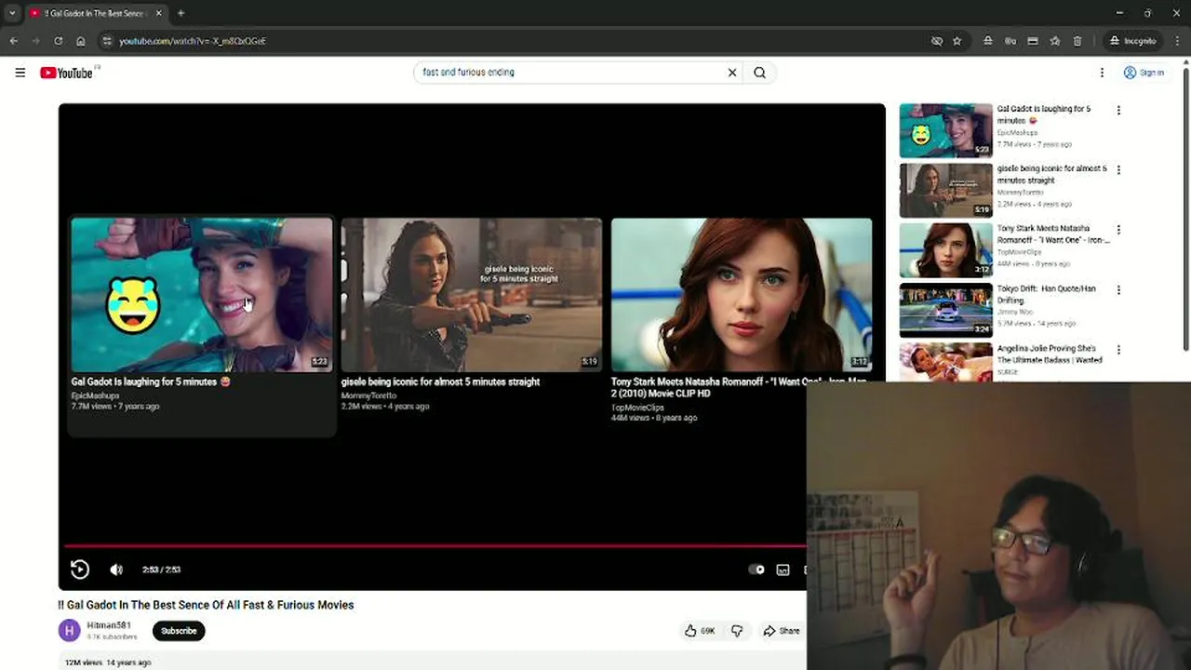
Task: Open sidebar title 'Angelina Jolie Proving She's The Ultimate Badass'
Action: coord(1050,355)
